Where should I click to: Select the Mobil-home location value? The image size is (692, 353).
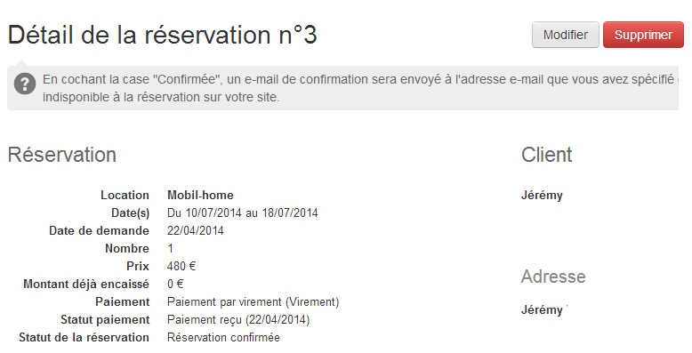pyautogui.click(x=200, y=195)
